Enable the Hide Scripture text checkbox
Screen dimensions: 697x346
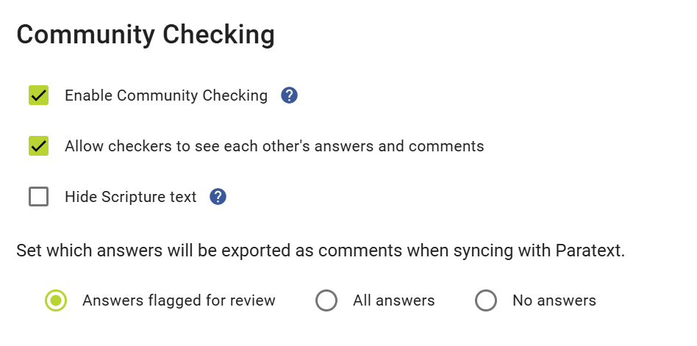[39, 197]
